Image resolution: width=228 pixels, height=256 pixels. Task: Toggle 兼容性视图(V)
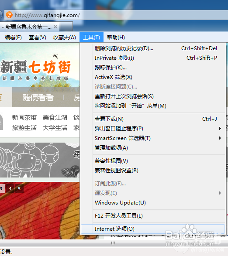tap(153, 161)
